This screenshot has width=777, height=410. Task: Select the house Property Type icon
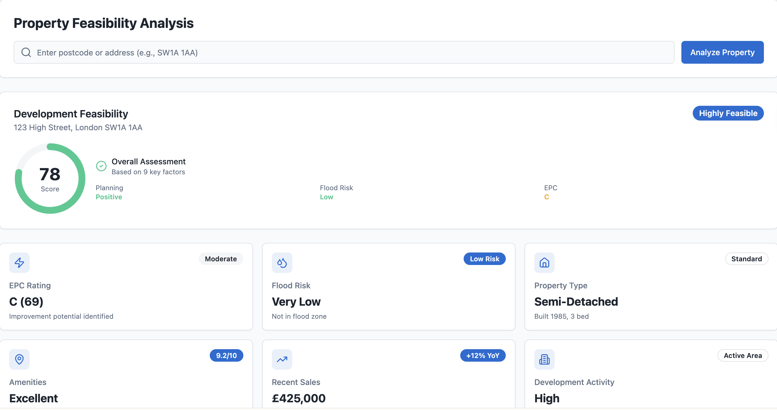pos(544,262)
